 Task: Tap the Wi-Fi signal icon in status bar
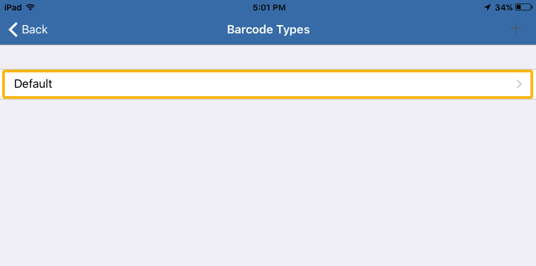coord(31,7)
